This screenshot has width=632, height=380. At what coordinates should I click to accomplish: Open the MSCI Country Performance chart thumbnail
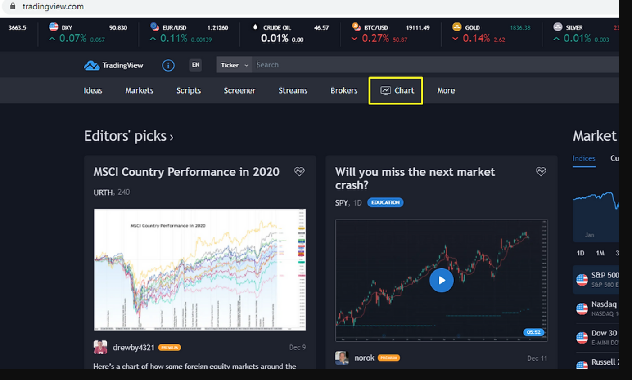(x=200, y=269)
